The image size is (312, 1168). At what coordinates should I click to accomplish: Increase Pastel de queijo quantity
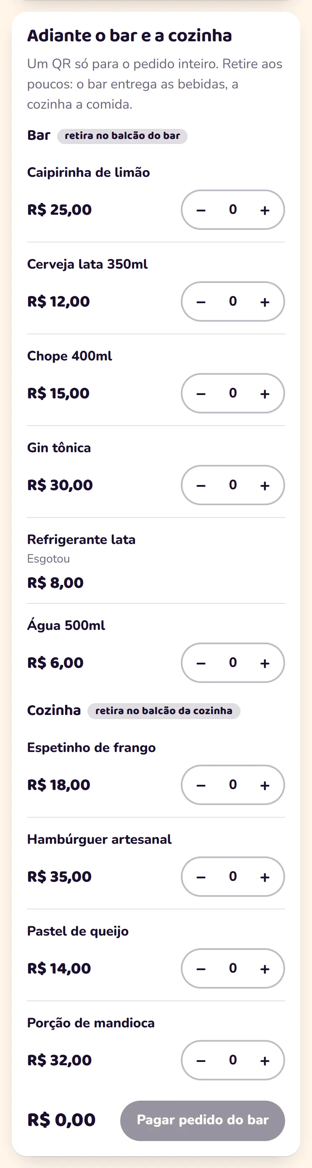(265, 968)
